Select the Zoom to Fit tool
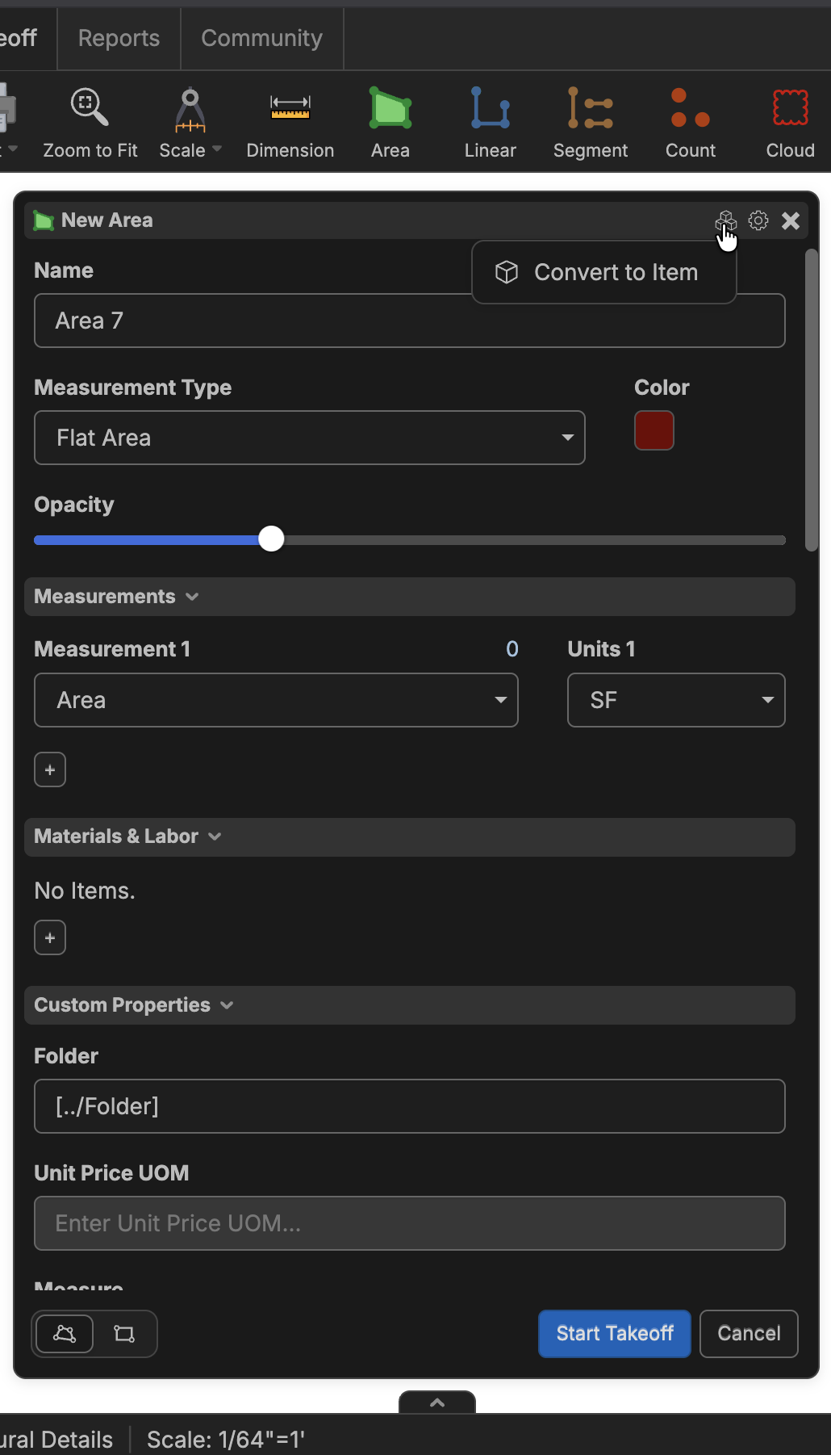Image resolution: width=831 pixels, height=1455 pixels. [x=90, y=123]
